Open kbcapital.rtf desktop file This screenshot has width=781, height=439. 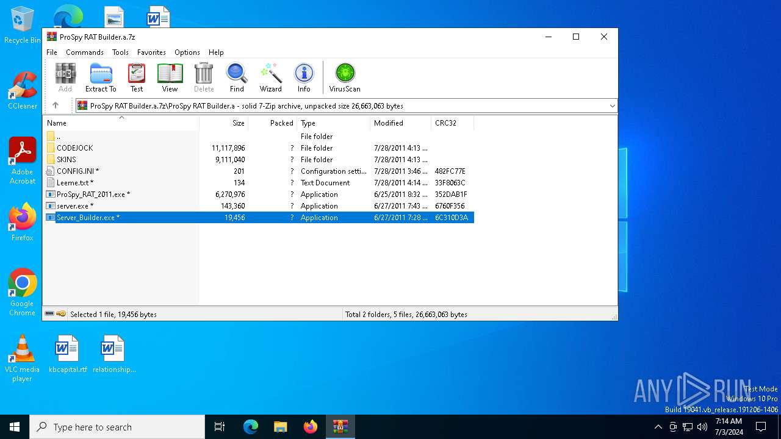68,354
